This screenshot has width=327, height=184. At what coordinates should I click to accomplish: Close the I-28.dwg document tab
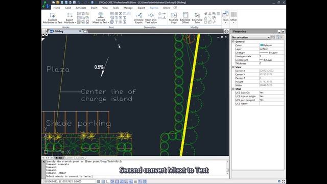click(80, 31)
